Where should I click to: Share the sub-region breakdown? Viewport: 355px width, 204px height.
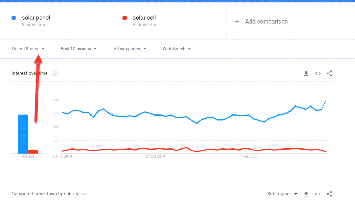click(329, 194)
